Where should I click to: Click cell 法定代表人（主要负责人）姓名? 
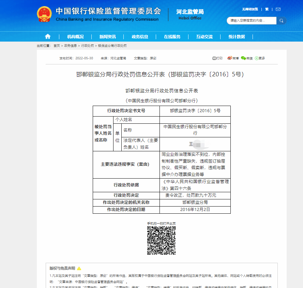coord(141,144)
